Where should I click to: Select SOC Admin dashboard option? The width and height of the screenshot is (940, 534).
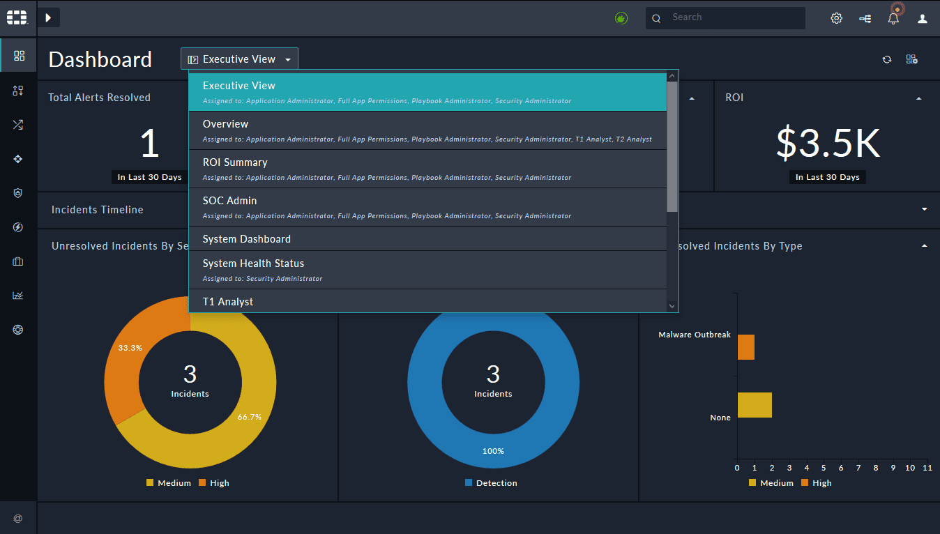427,207
